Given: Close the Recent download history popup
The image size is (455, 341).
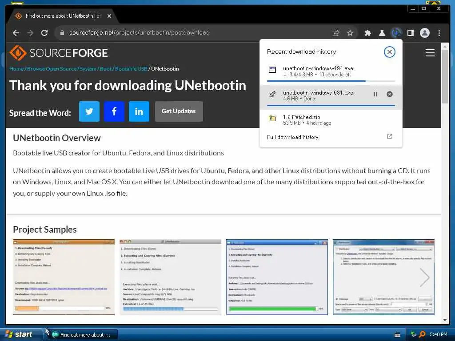Looking at the screenshot, I should tap(389, 52).
